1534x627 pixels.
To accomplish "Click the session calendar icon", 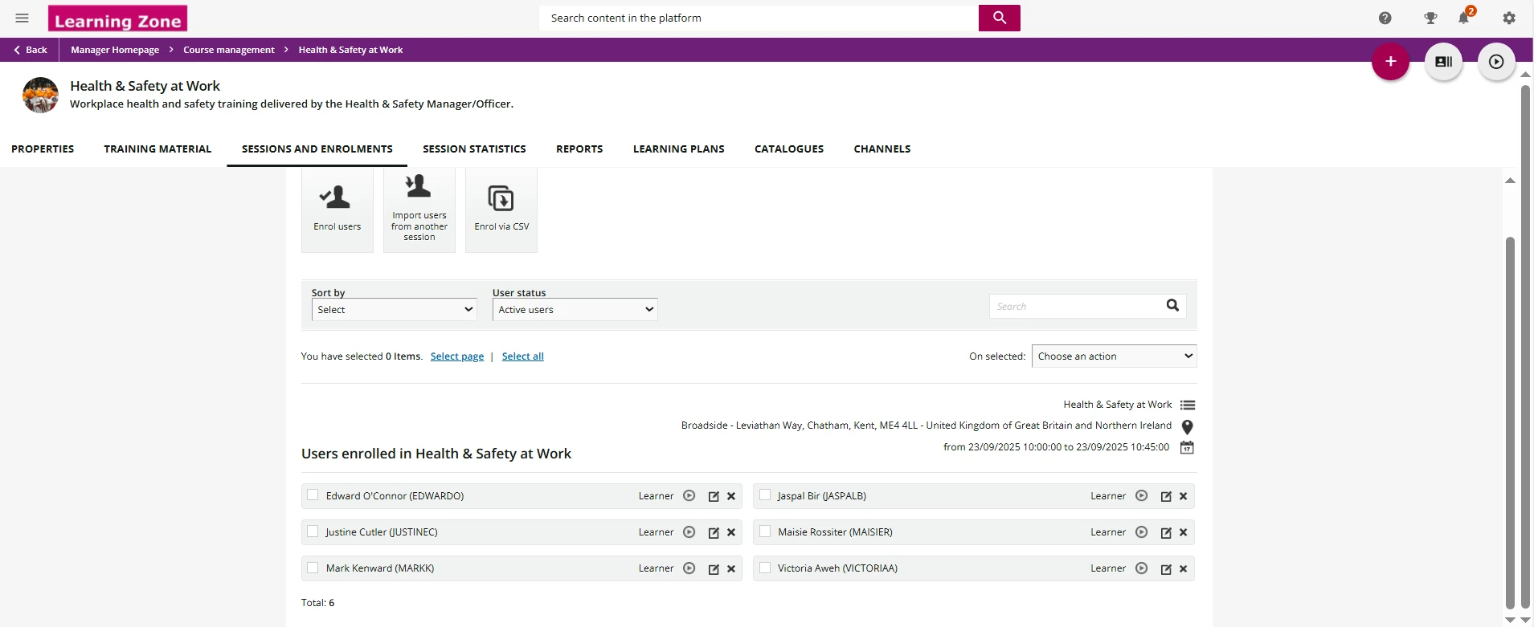I will coord(1187,447).
